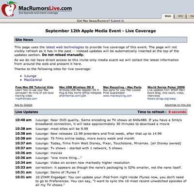Click the afterthemac.com/g54 ad URL
Image resolution: width=194 pixels, height=187 pixels.
point(72,96)
